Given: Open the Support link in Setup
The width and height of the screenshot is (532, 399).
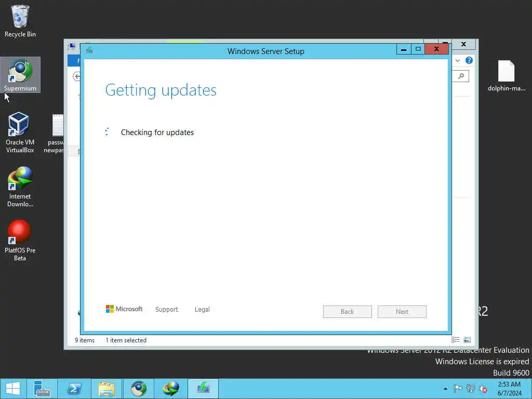Looking at the screenshot, I should [167, 310].
